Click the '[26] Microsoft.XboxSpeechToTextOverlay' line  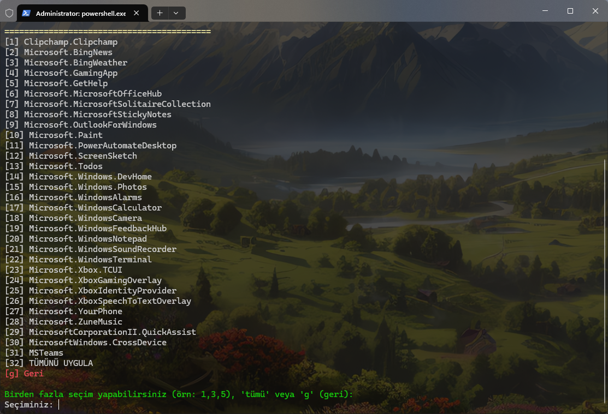tap(98, 301)
